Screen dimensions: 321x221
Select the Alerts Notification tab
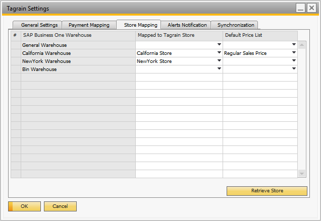pyautogui.click(x=187, y=25)
